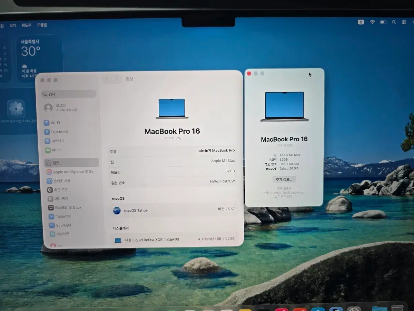
Task: Close the About This Mac window
Action: click(x=249, y=74)
